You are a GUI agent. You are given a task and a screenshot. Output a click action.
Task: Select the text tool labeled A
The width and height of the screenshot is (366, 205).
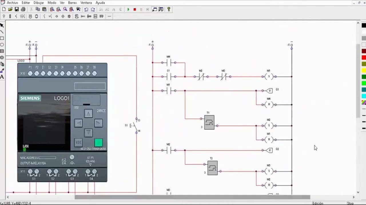[2, 77]
